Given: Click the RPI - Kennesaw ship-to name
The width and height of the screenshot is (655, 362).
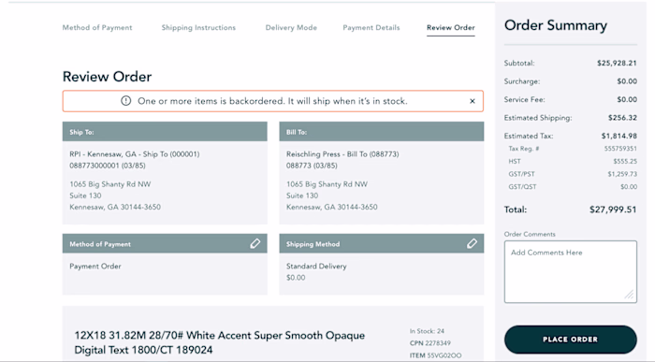Looking at the screenshot, I should coord(135,154).
